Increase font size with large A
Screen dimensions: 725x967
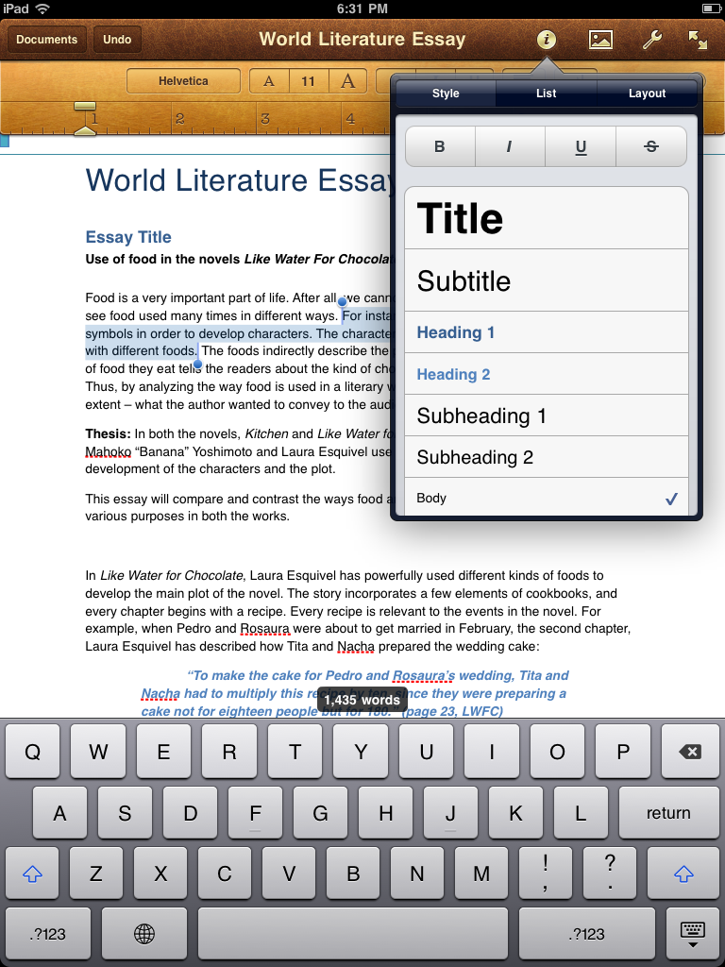(x=347, y=81)
